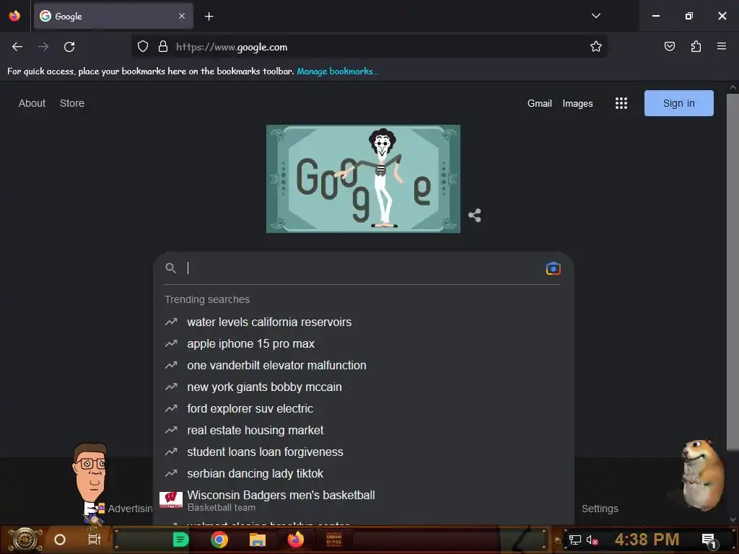This screenshot has width=739, height=554.
Task: Choose 'one vanderbilt elevator malfunction' suggestion
Action: 364,366
